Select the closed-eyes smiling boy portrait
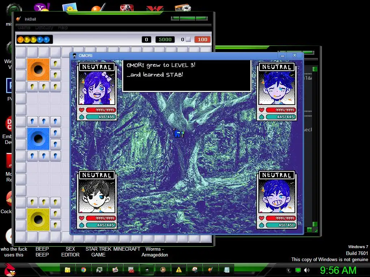This screenshot has width=370, height=277. click(276, 88)
